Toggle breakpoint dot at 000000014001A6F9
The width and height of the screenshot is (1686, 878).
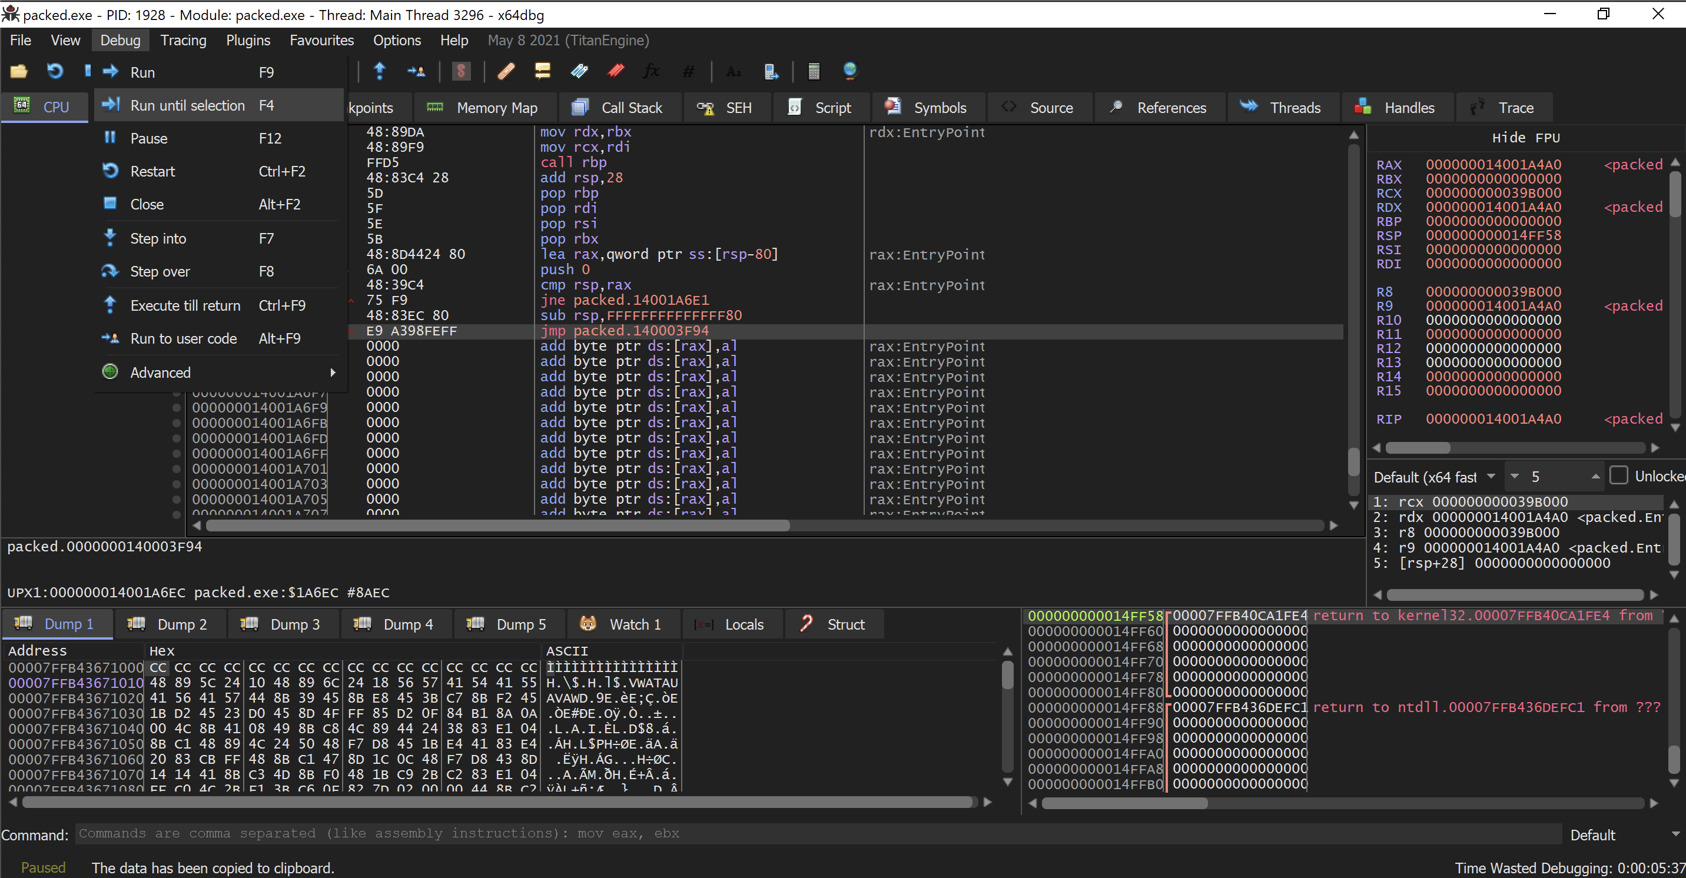176,408
